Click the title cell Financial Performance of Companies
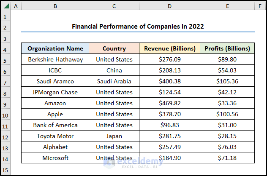 coord(138,26)
